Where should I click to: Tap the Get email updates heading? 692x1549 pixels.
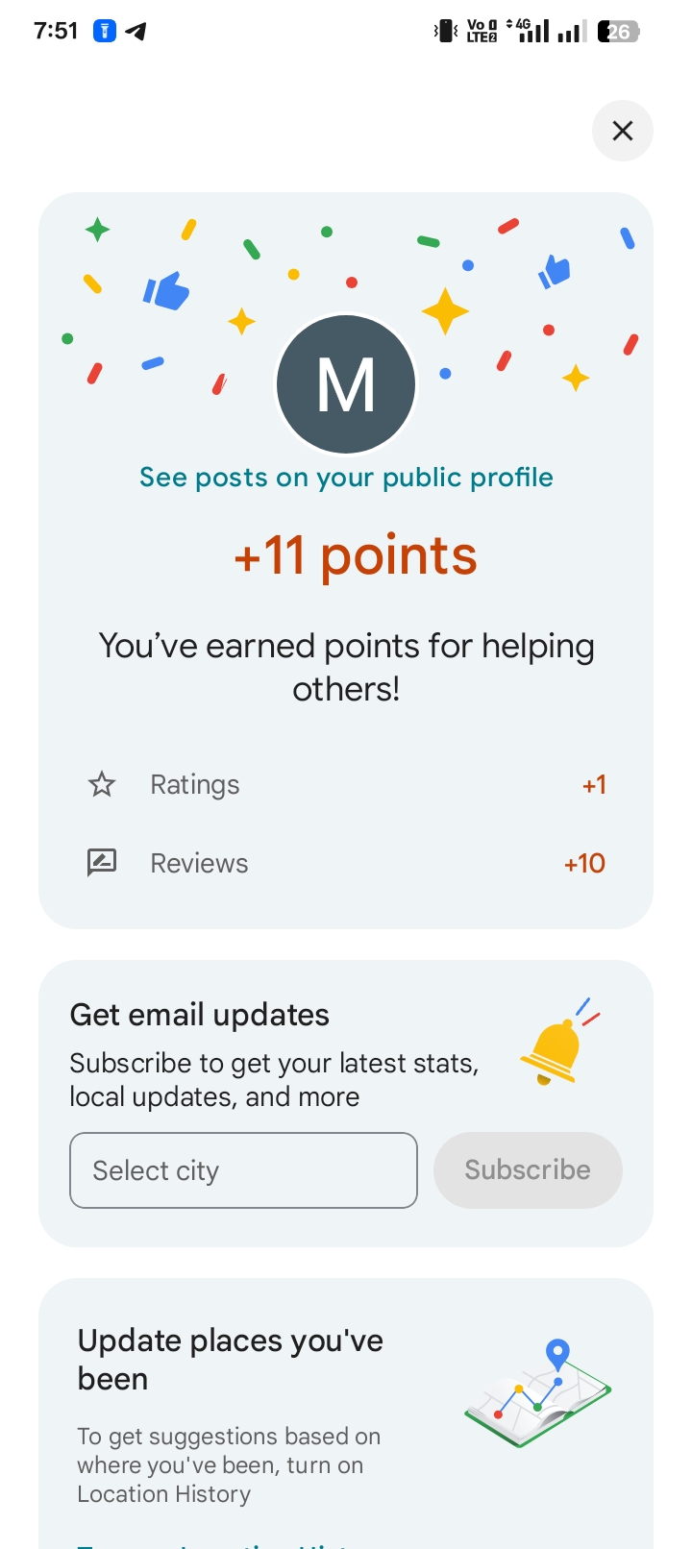(x=200, y=1015)
